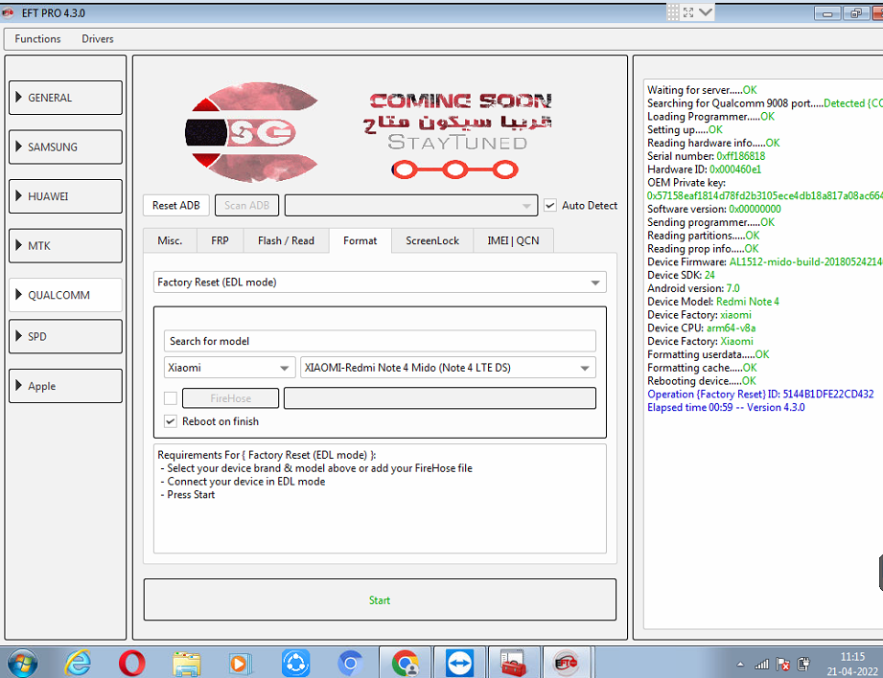This screenshot has height=678, width=883.
Task: Open network signal tray icon
Action: click(x=762, y=665)
